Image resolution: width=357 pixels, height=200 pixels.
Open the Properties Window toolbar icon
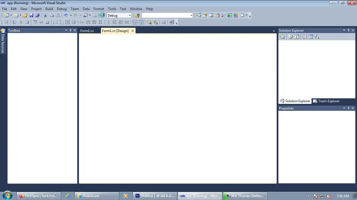(x=205, y=16)
